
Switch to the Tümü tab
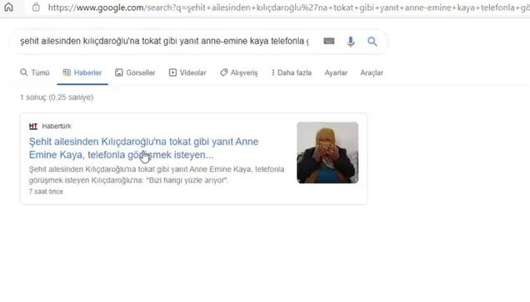click(x=35, y=73)
